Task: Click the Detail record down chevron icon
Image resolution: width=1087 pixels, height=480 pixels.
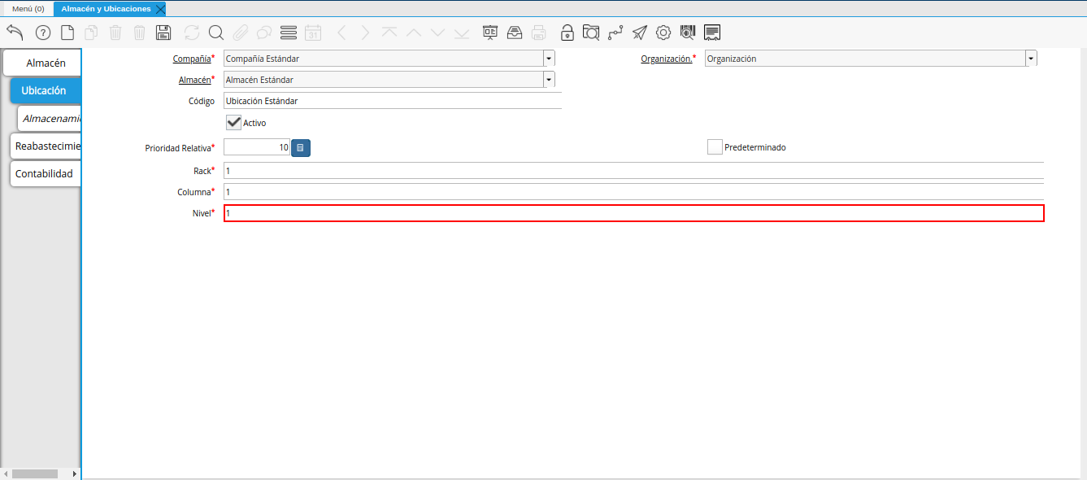Action: tap(437, 33)
